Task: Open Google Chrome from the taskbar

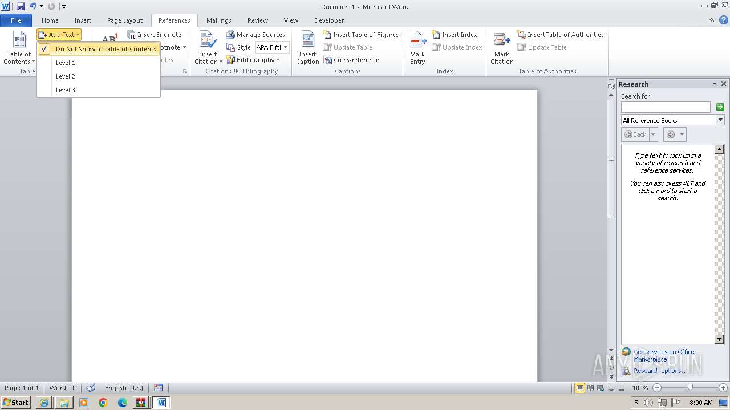Action: 103,403
